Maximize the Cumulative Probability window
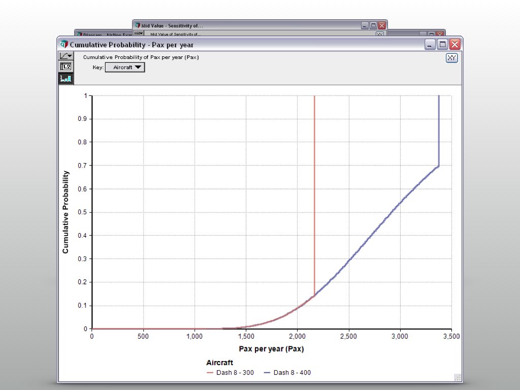Image resolution: width=520 pixels, height=390 pixels. coord(442,45)
